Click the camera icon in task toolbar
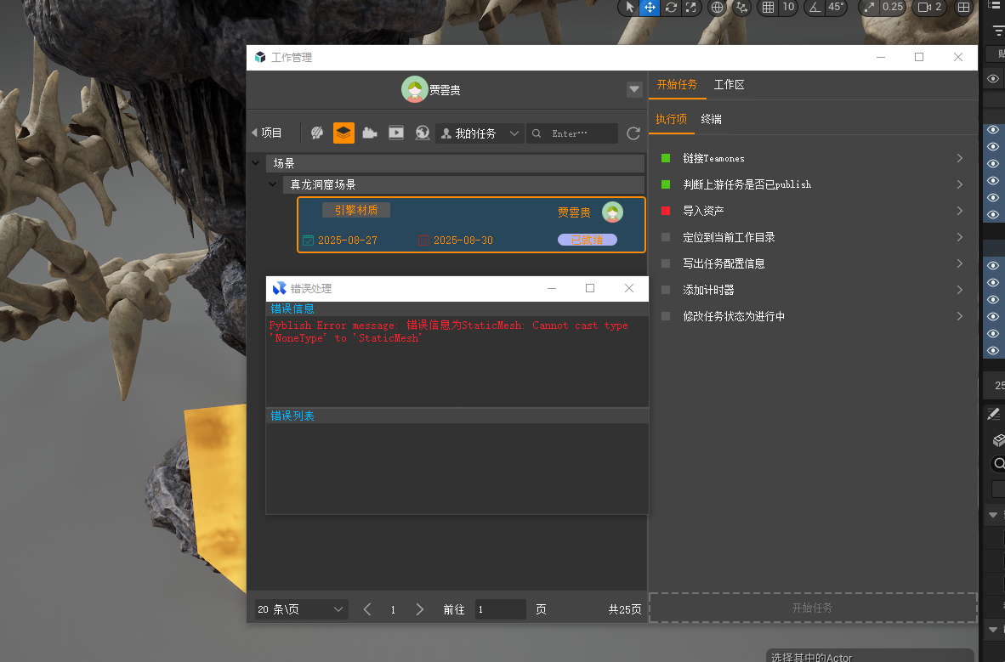This screenshot has width=1005, height=662. pyautogui.click(x=370, y=133)
